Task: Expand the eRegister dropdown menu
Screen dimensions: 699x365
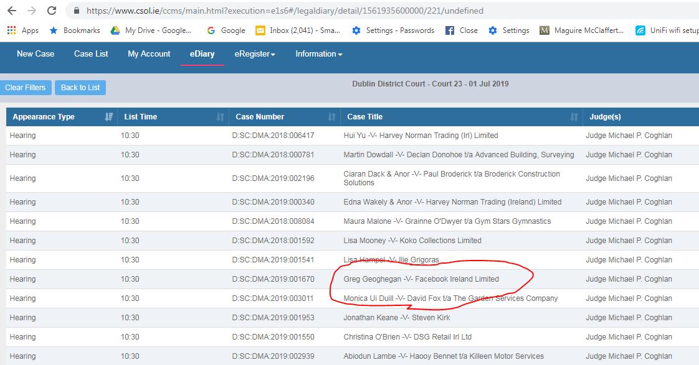Action: (255, 54)
